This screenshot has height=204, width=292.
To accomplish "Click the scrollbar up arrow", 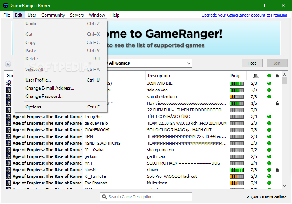I will click(x=284, y=75).
